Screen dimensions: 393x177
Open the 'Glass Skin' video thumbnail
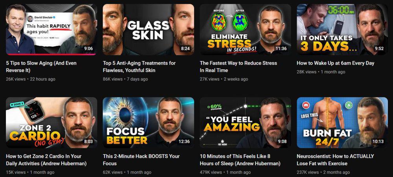(149, 29)
